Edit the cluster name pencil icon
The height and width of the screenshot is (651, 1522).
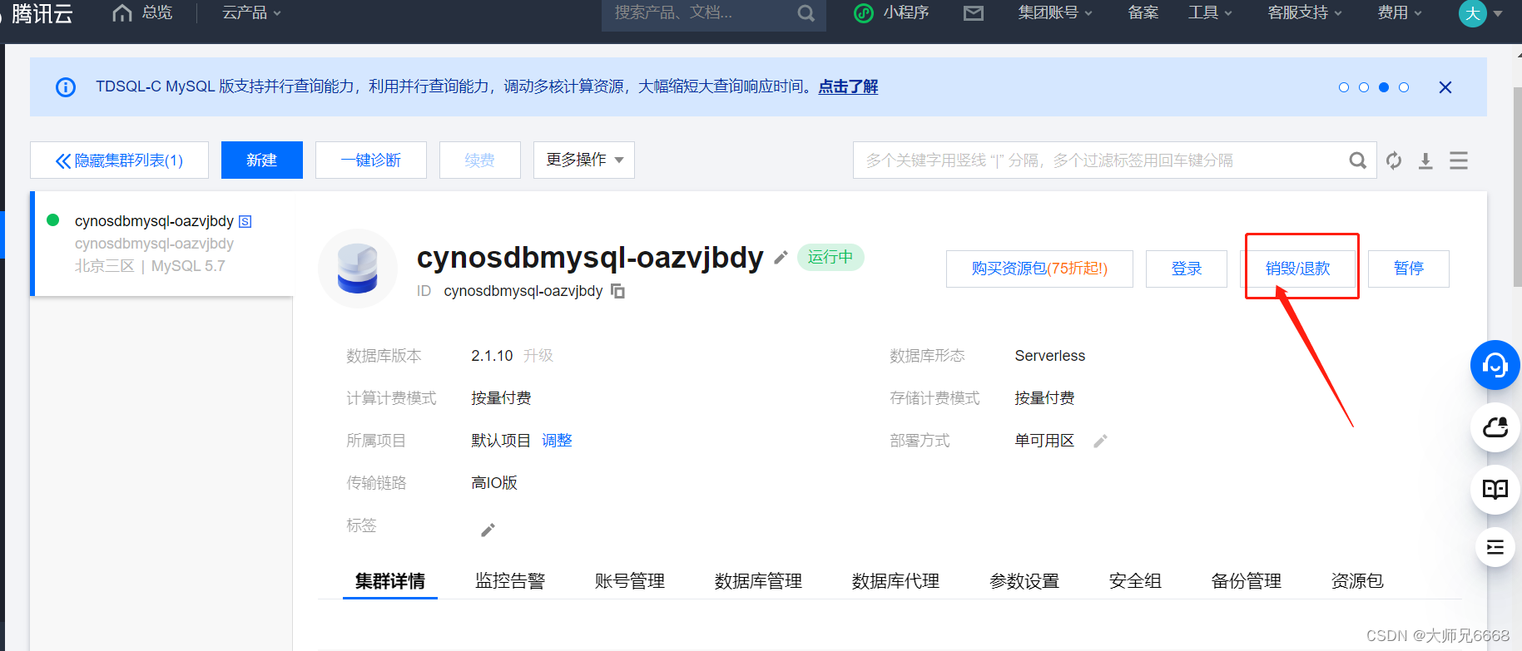(781, 258)
